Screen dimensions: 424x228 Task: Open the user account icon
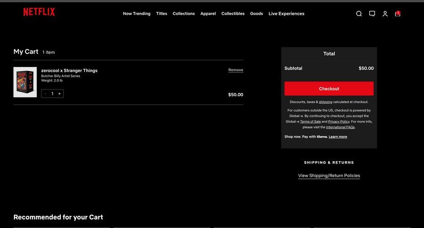coord(385,14)
